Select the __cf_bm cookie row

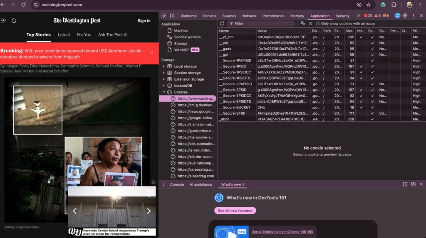[322, 37]
